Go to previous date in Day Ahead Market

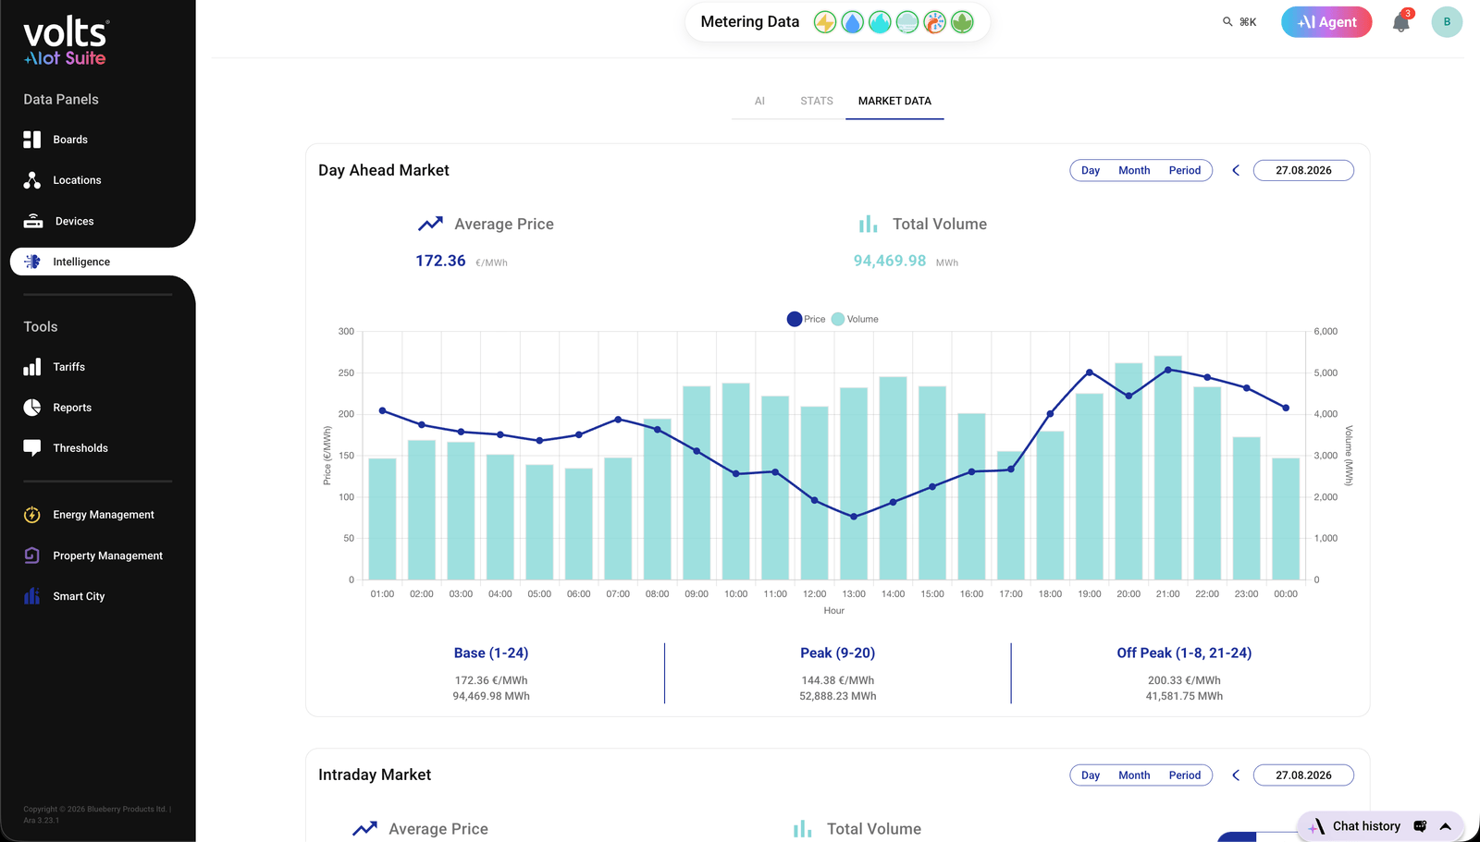pyautogui.click(x=1236, y=170)
